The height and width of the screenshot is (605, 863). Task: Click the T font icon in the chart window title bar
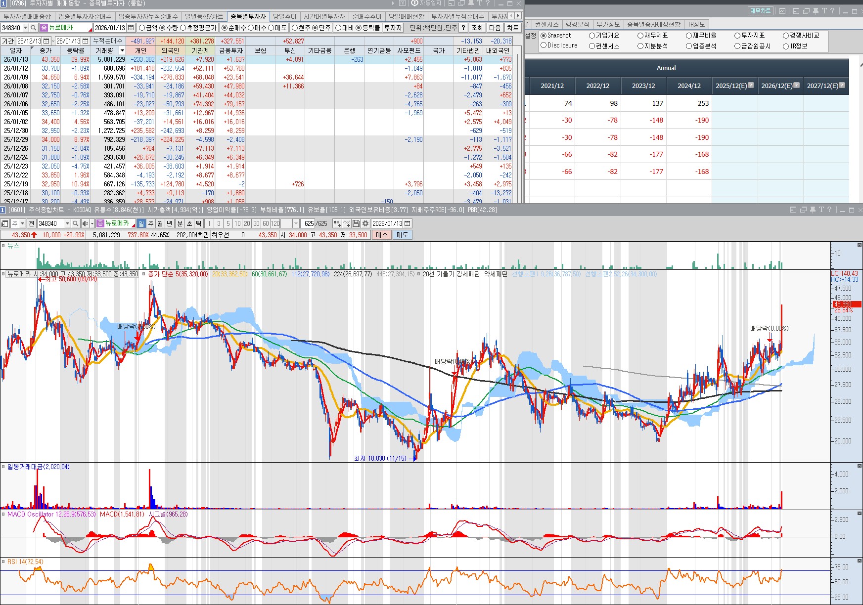click(x=821, y=210)
